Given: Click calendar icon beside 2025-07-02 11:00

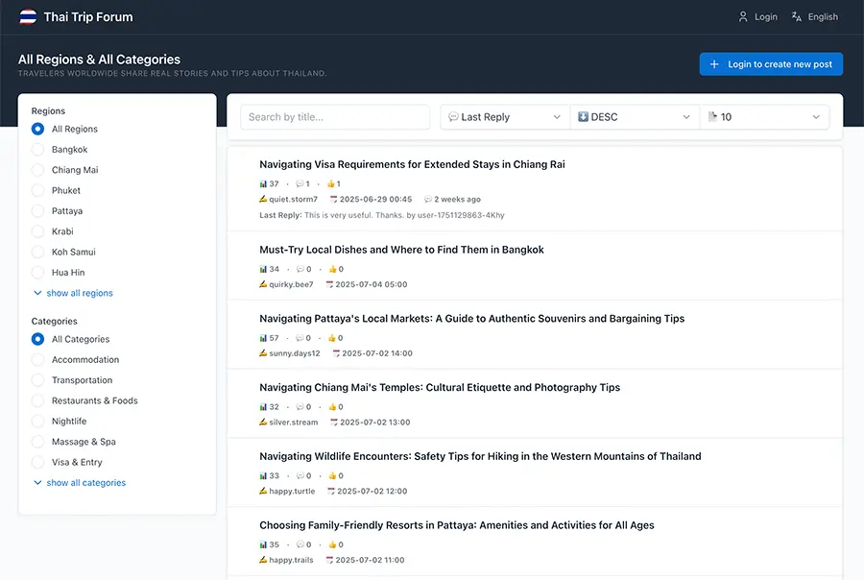Looking at the screenshot, I should (329, 560).
